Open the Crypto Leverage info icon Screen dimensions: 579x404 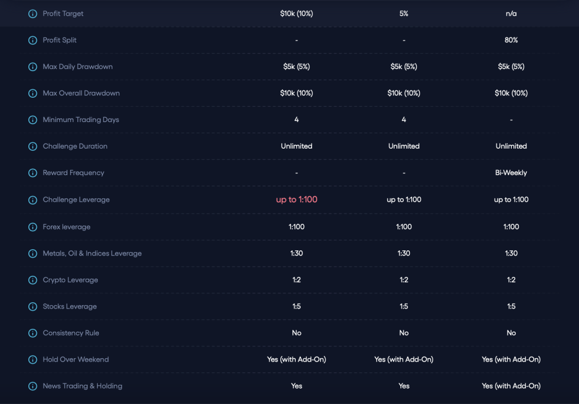coord(33,280)
